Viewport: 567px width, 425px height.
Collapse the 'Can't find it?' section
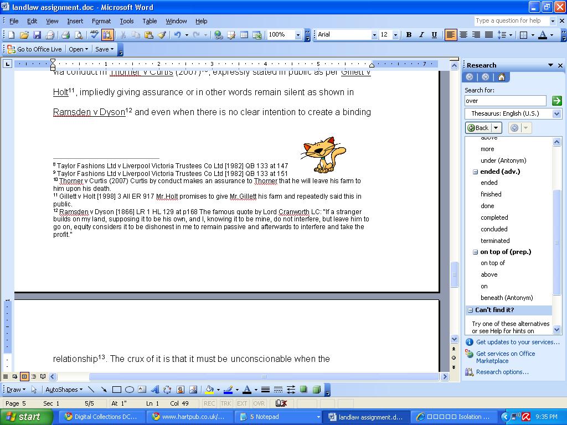click(470, 310)
